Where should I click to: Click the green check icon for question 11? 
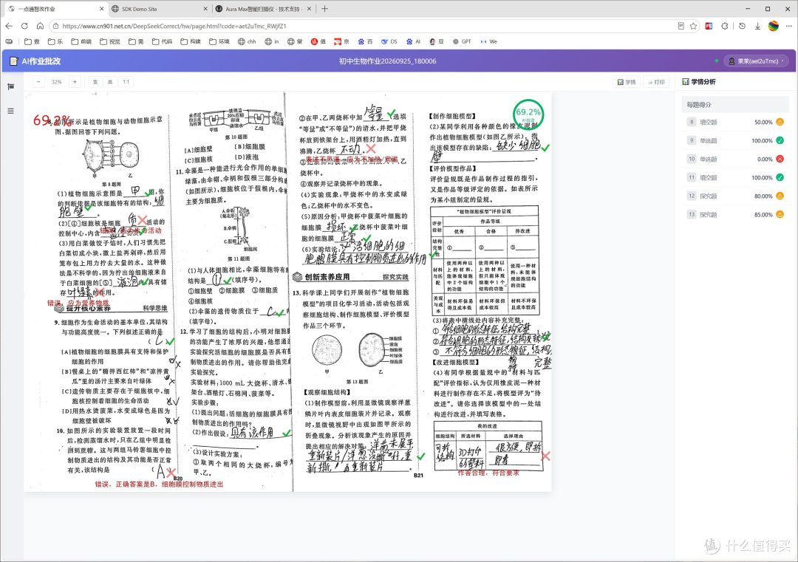click(780, 177)
